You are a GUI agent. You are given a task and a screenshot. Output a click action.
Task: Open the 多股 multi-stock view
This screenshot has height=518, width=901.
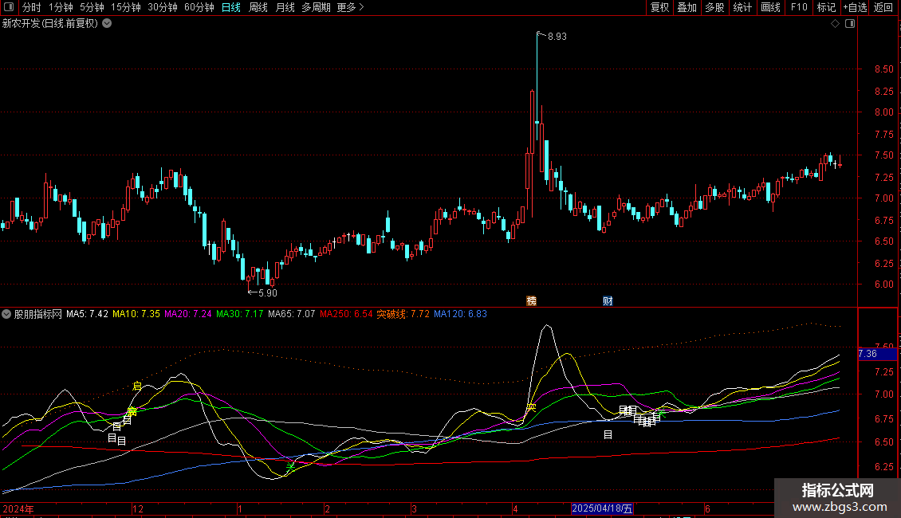(x=714, y=7)
